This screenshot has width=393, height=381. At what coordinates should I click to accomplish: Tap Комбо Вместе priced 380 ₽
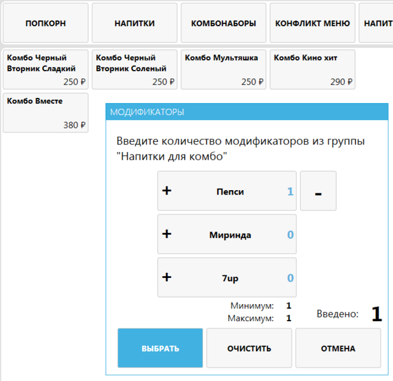pos(45,113)
